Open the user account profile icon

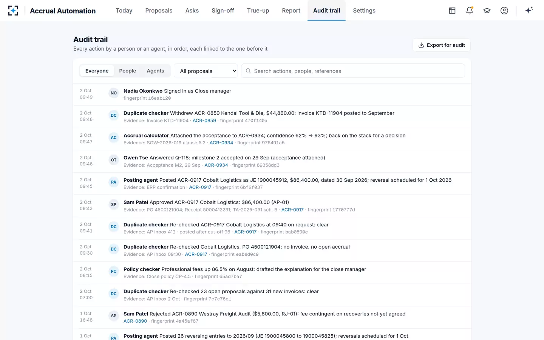(x=504, y=11)
